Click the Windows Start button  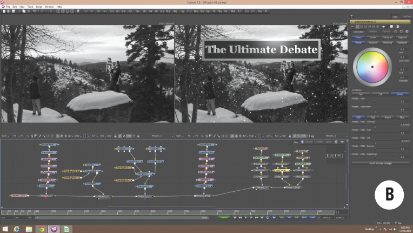point(5,229)
